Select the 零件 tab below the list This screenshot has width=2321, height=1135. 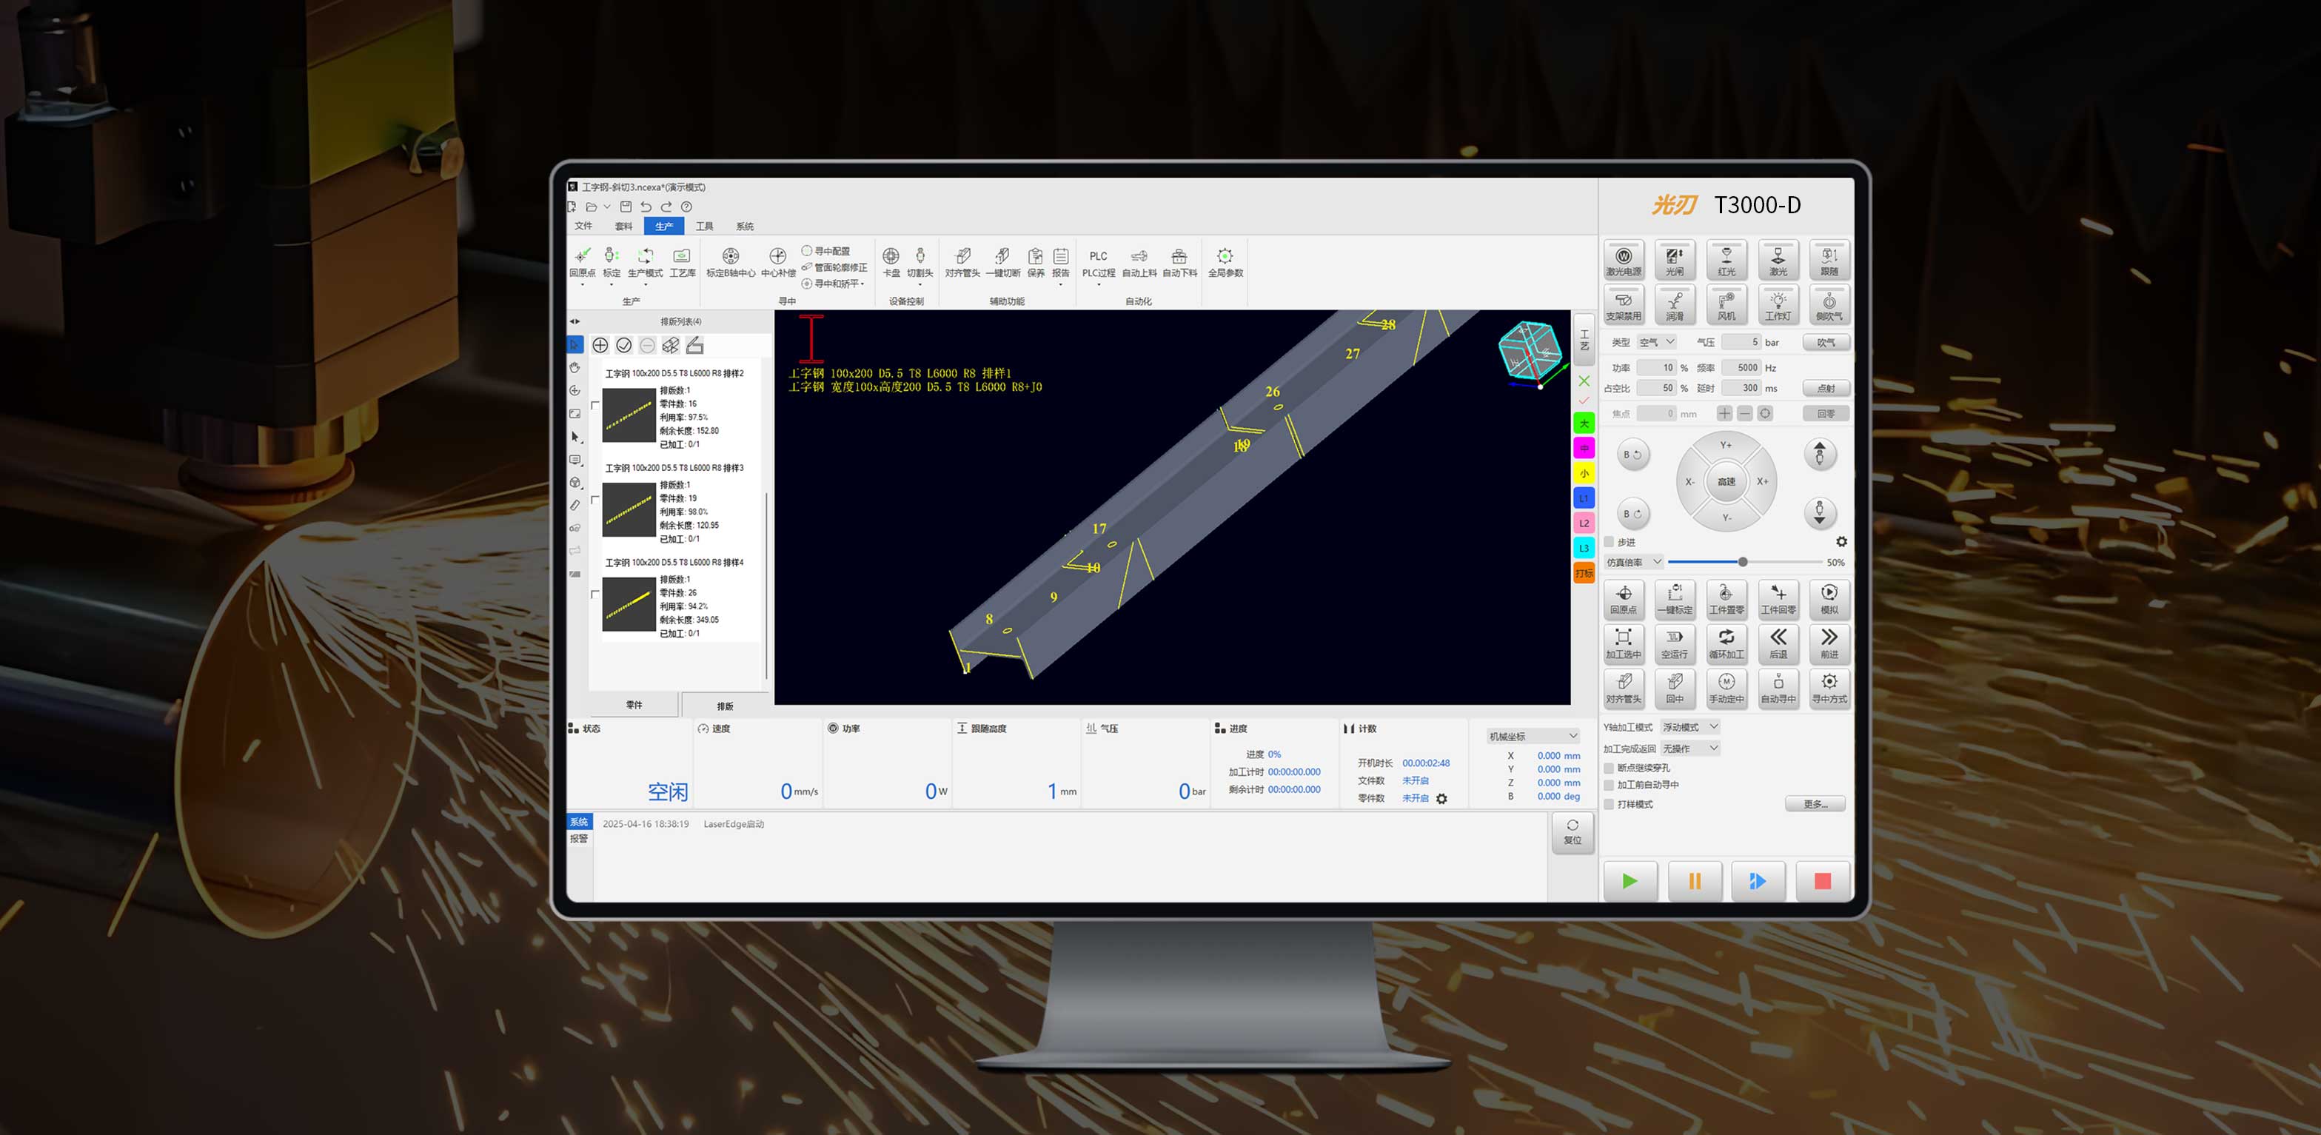pyautogui.click(x=634, y=706)
